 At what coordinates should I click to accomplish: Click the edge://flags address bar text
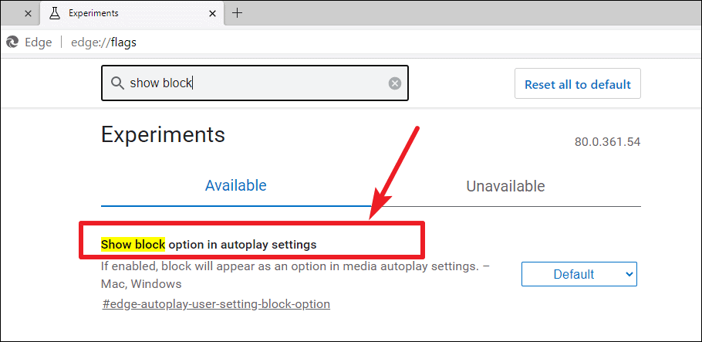(104, 42)
